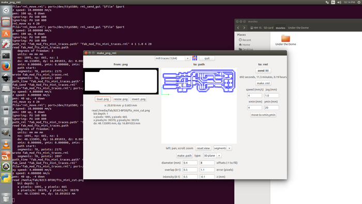Viewport: 362px width, 204px height.
Task: Click SD card in the path bar
Action: pyautogui.click(x=268, y=28)
